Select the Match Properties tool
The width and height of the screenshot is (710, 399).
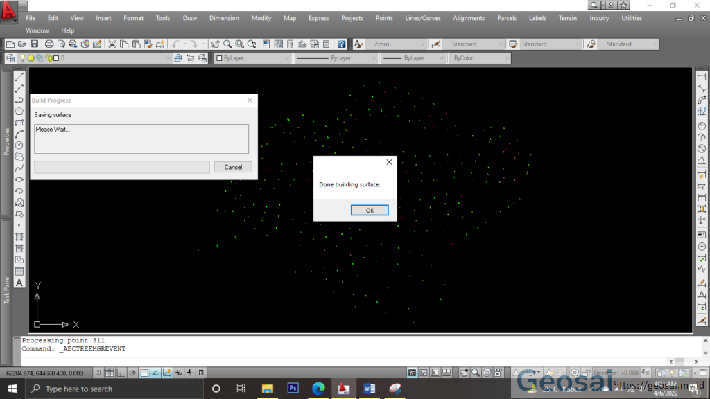(x=147, y=44)
